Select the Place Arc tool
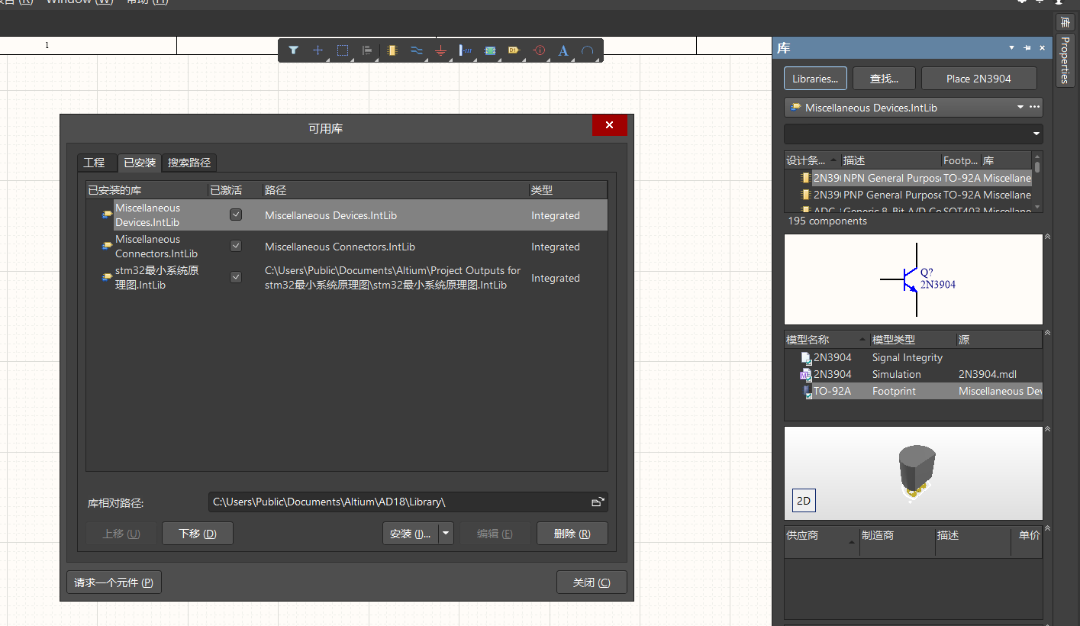 click(588, 50)
